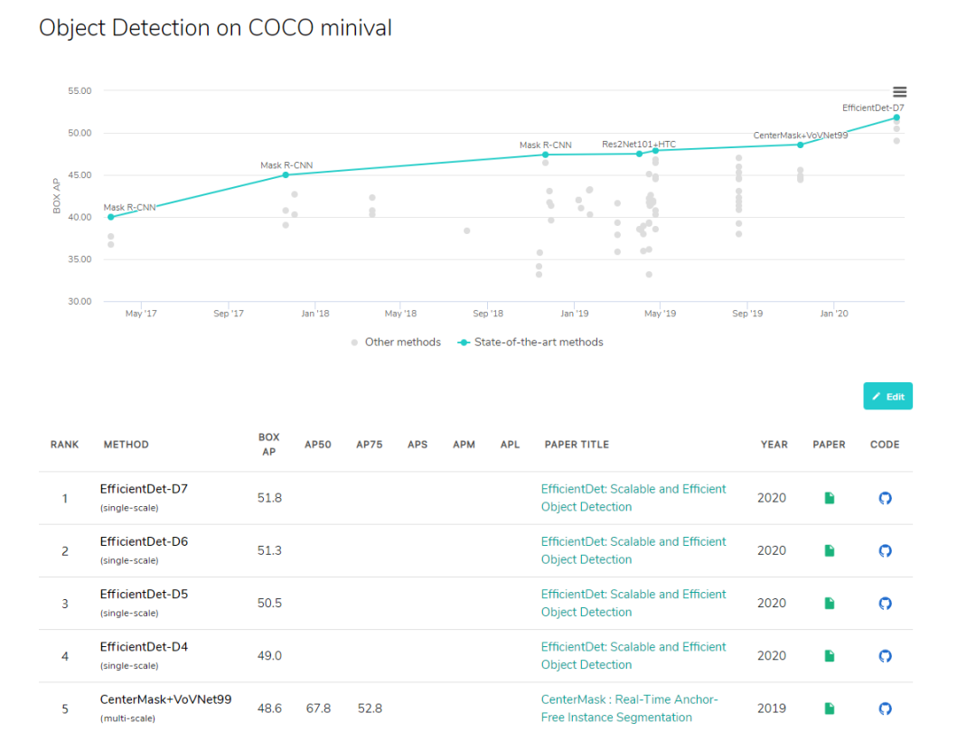Open GitHub code for EfficientDet-D7
This screenshot has width=976, height=732.
(x=885, y=498)
